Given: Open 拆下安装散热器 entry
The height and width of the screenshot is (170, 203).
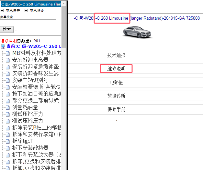Looking at the screenshot, I should [30, 148].
